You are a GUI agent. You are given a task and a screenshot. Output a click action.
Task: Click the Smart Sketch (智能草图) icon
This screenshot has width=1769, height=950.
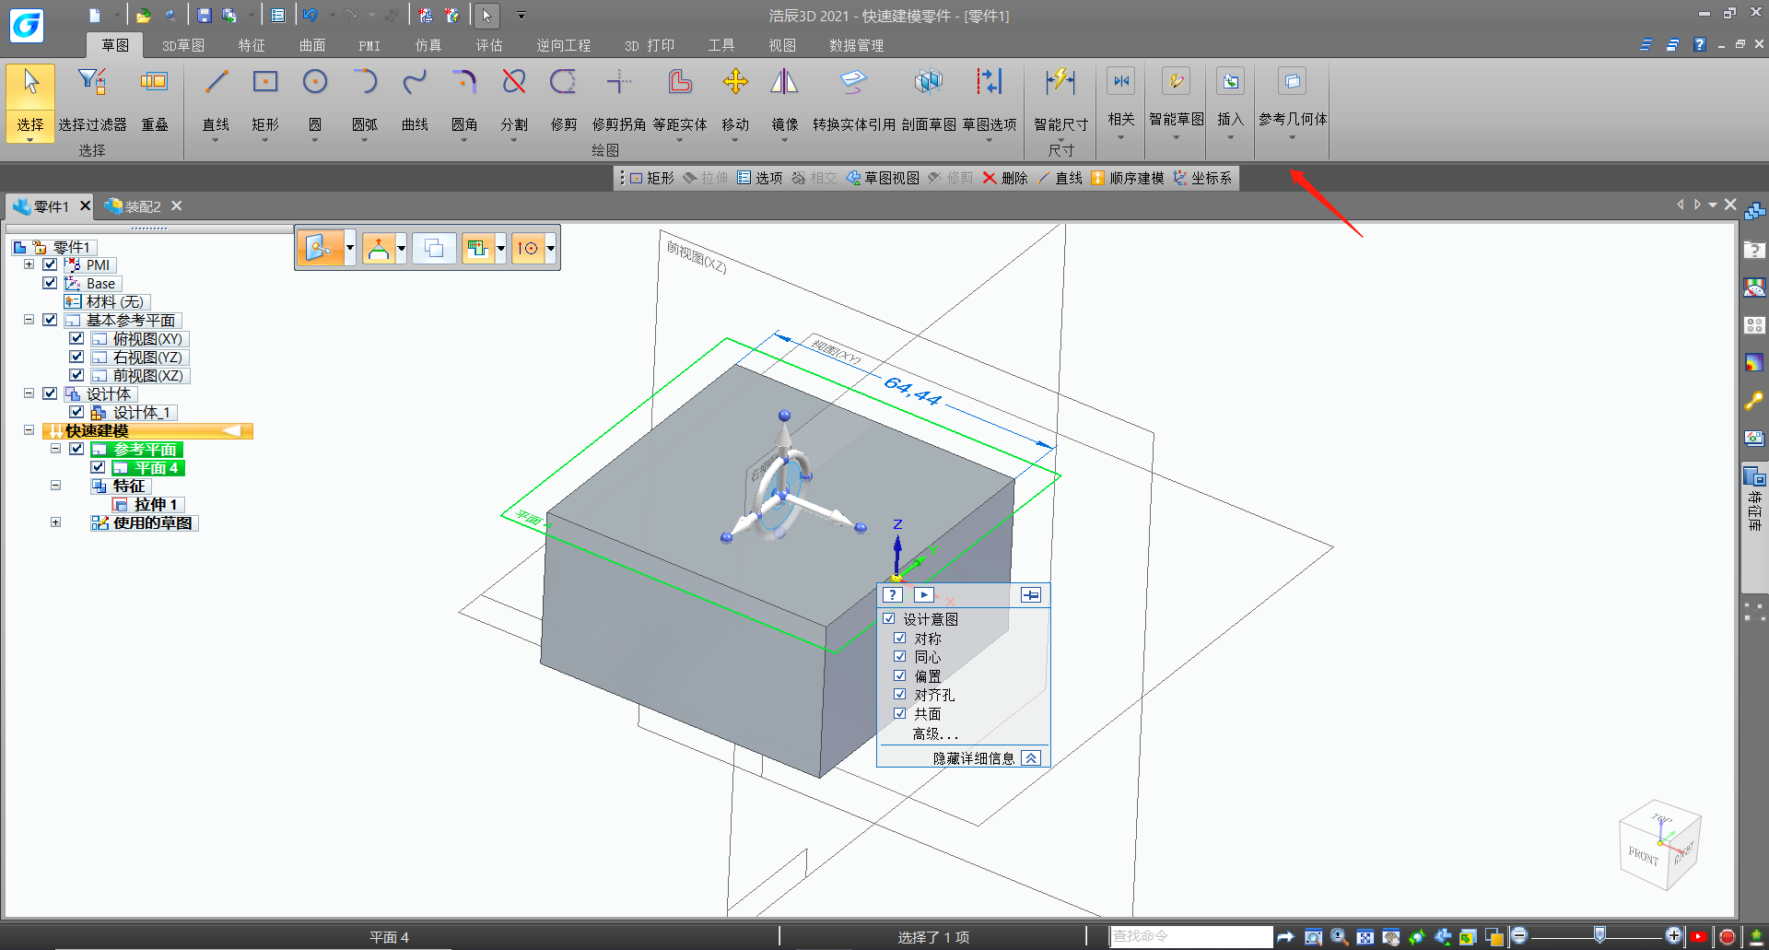[x=1177, y=81]
